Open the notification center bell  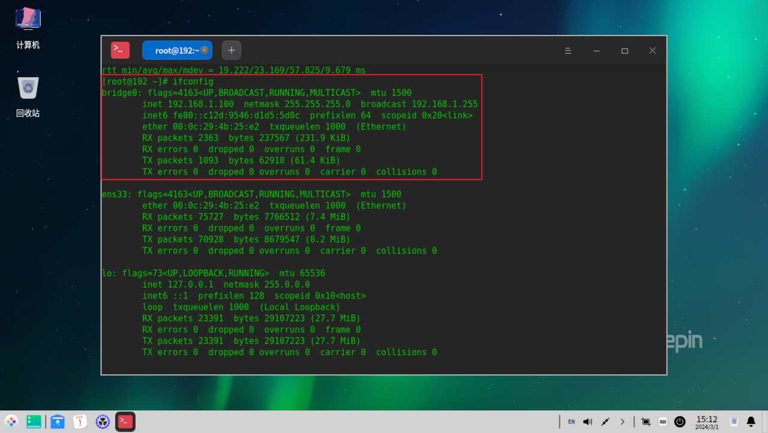(x=751, y=422)
